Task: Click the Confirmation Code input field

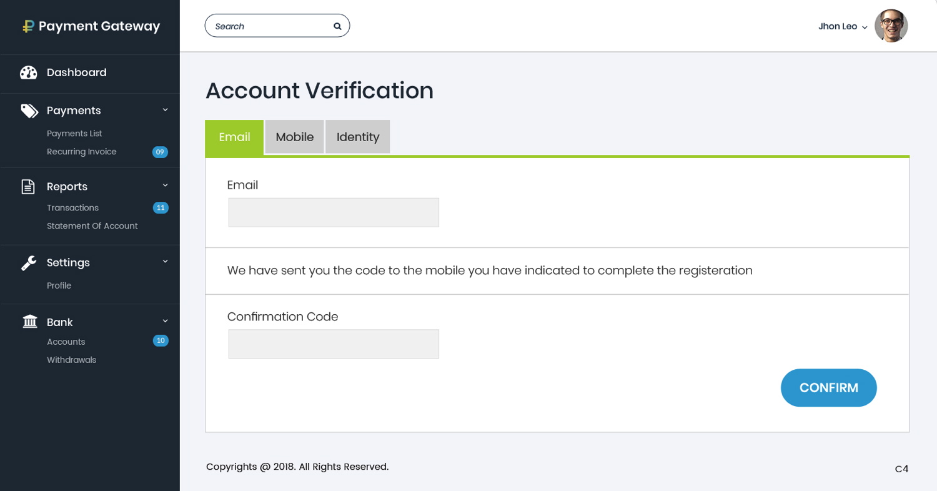Action: pos(334,344)
